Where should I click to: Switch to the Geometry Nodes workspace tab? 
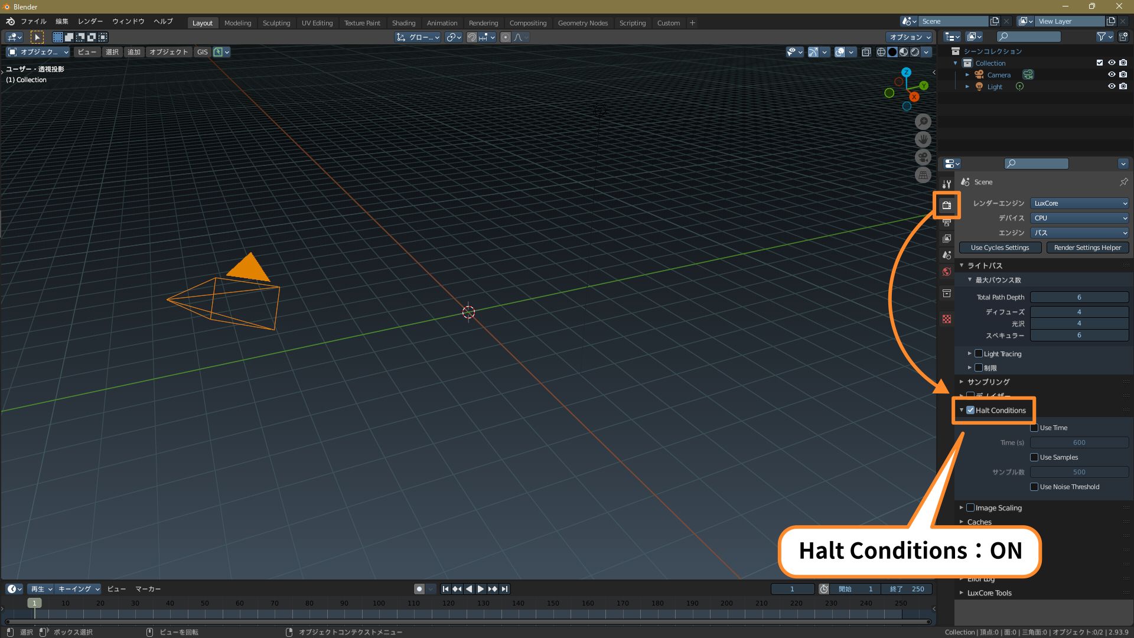[583, 23]
